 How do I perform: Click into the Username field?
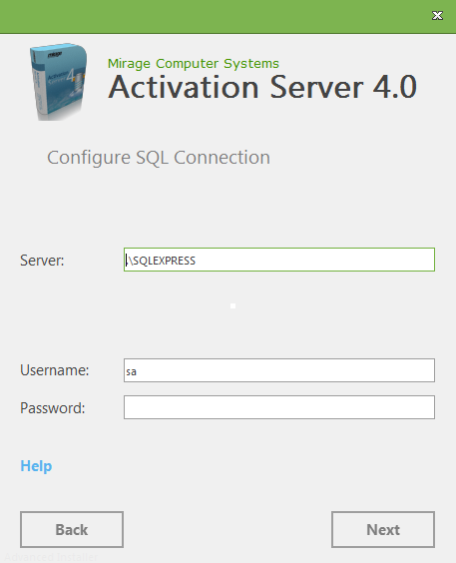[x=279, y=370]
